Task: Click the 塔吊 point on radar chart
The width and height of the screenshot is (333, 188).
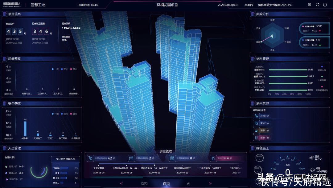Action: click(x=261, y=42)
